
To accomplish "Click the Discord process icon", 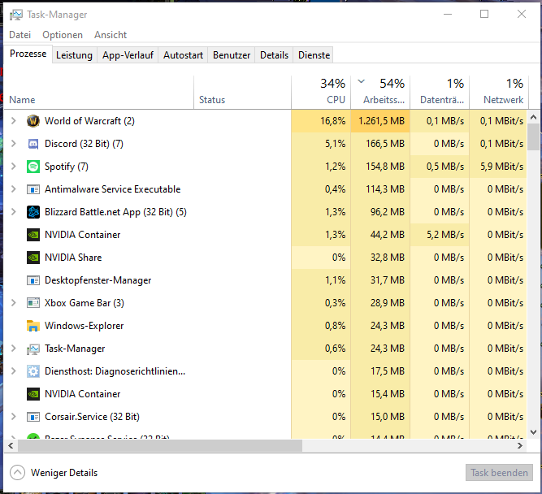I will tap(33, 144).
